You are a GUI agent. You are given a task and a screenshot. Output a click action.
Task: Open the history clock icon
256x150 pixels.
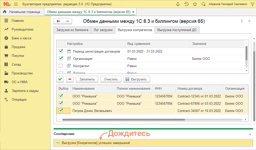point(186,4)
